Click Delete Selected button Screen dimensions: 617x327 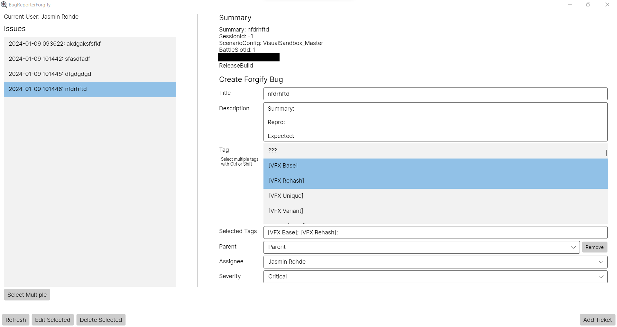pos(101,320)
